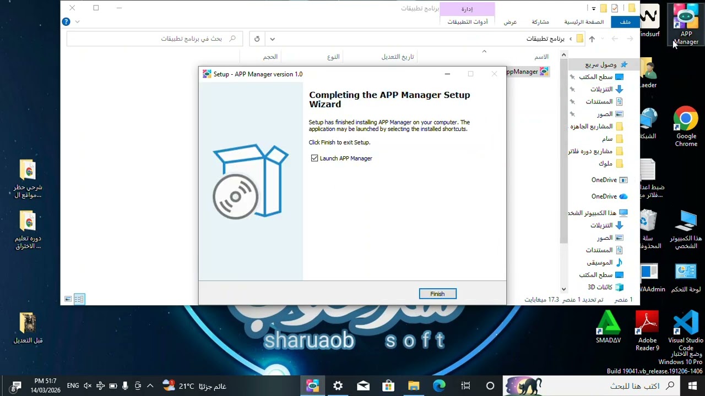Expand the Explorer ribbon chevron
The image size is (705, 396).
(77, 22)
